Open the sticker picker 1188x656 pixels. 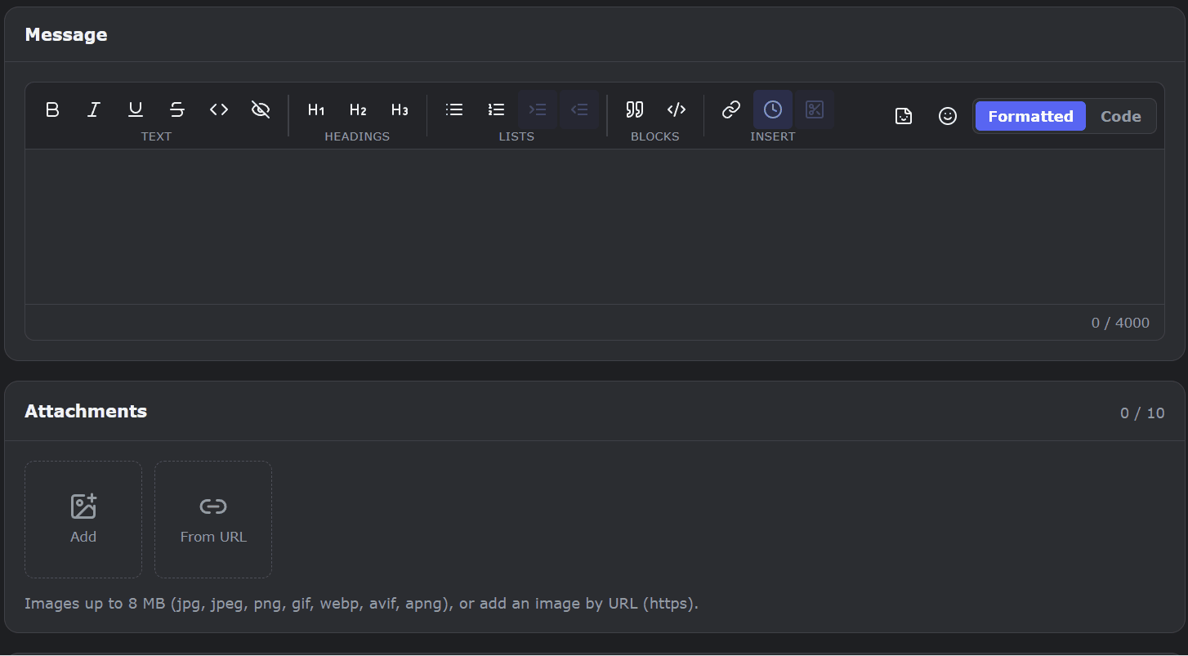[x=904, y=116]
